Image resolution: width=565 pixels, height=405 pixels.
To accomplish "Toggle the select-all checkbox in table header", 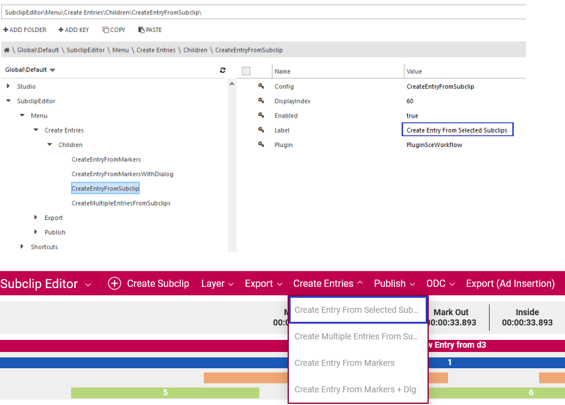I will point(246,71).
